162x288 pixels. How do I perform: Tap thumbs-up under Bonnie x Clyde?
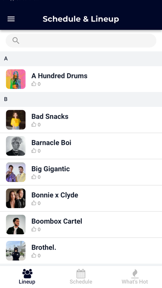(x=34, y=203)
